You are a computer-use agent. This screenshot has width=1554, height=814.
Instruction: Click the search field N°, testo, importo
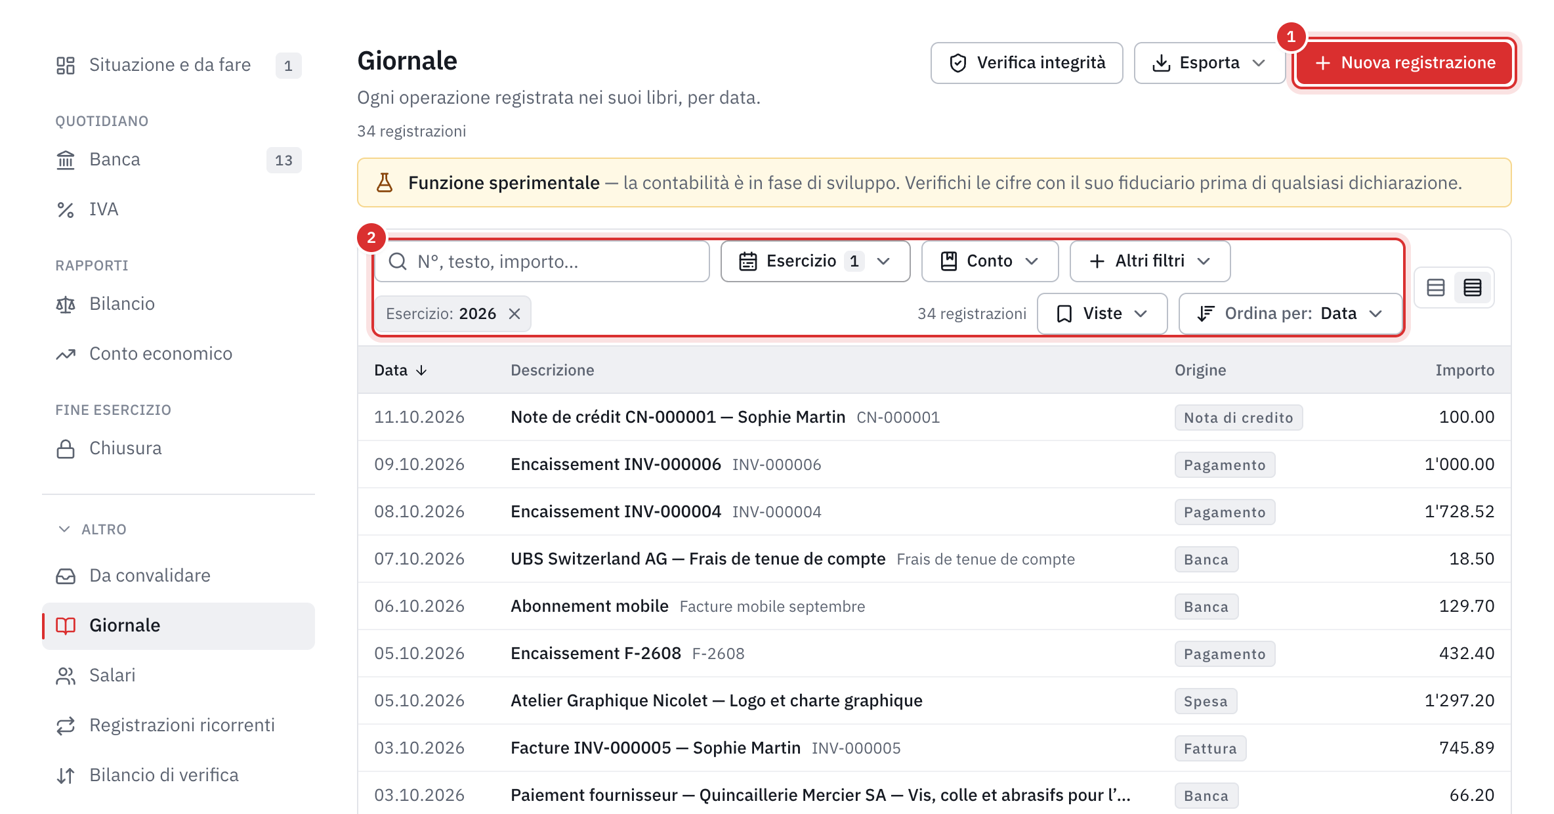(542, 261)
